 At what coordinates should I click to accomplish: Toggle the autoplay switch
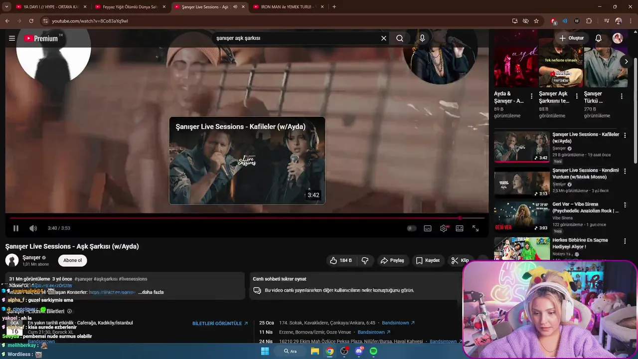[x=411, y=228]
